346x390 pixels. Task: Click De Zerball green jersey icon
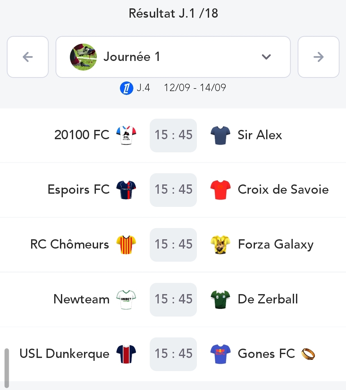click(x=220, y=300)
